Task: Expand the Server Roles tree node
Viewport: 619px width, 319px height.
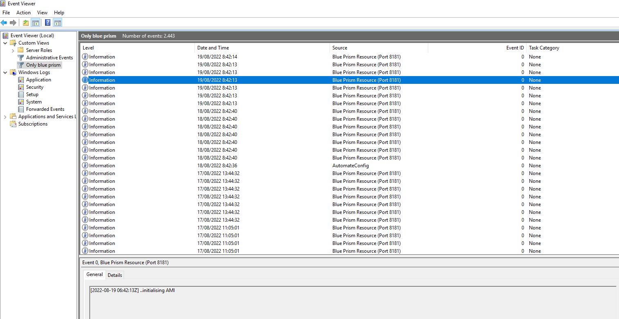Action: tap(13, 50)
